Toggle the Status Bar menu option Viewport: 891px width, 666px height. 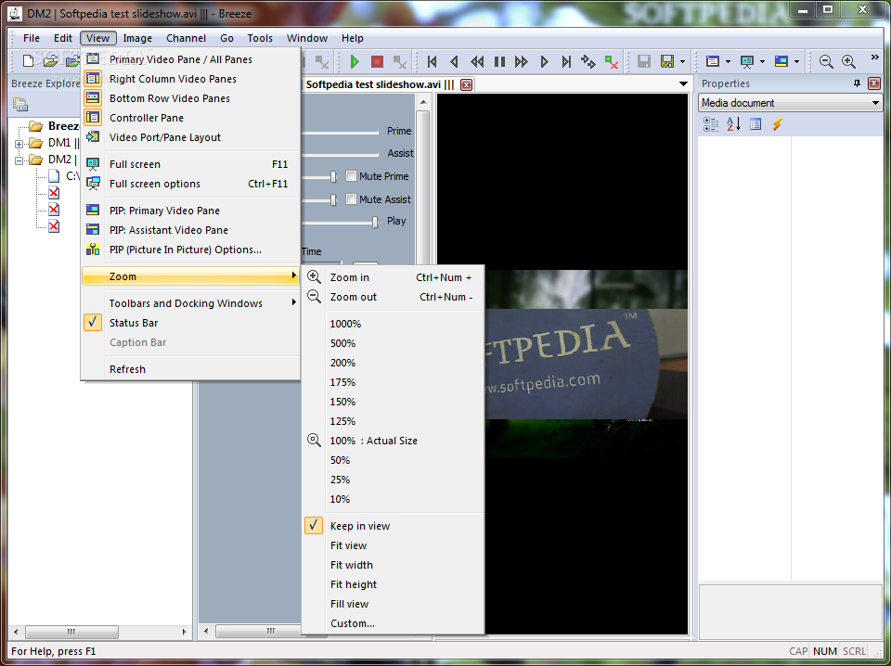pos(191,323)
